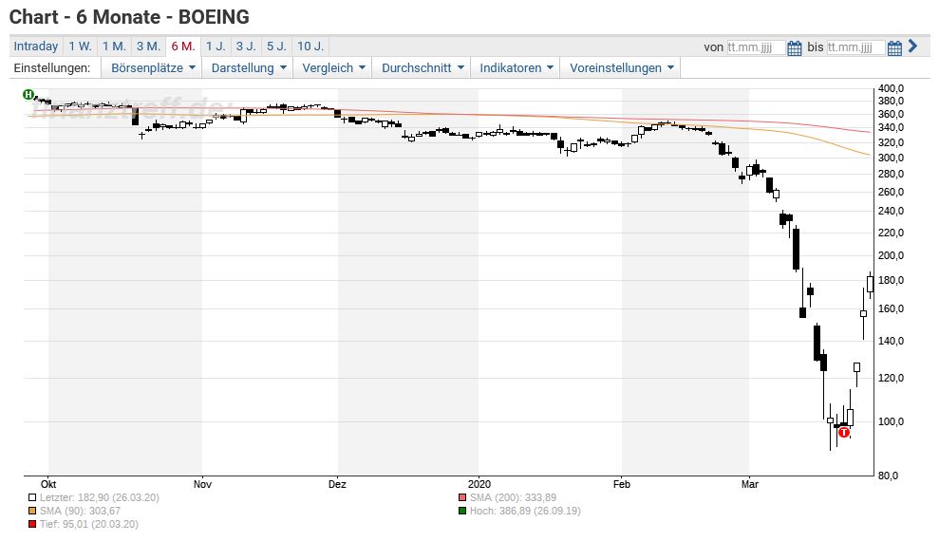Click the blue arrow to apply date range
939x541 pixels.
coord(912,47)
